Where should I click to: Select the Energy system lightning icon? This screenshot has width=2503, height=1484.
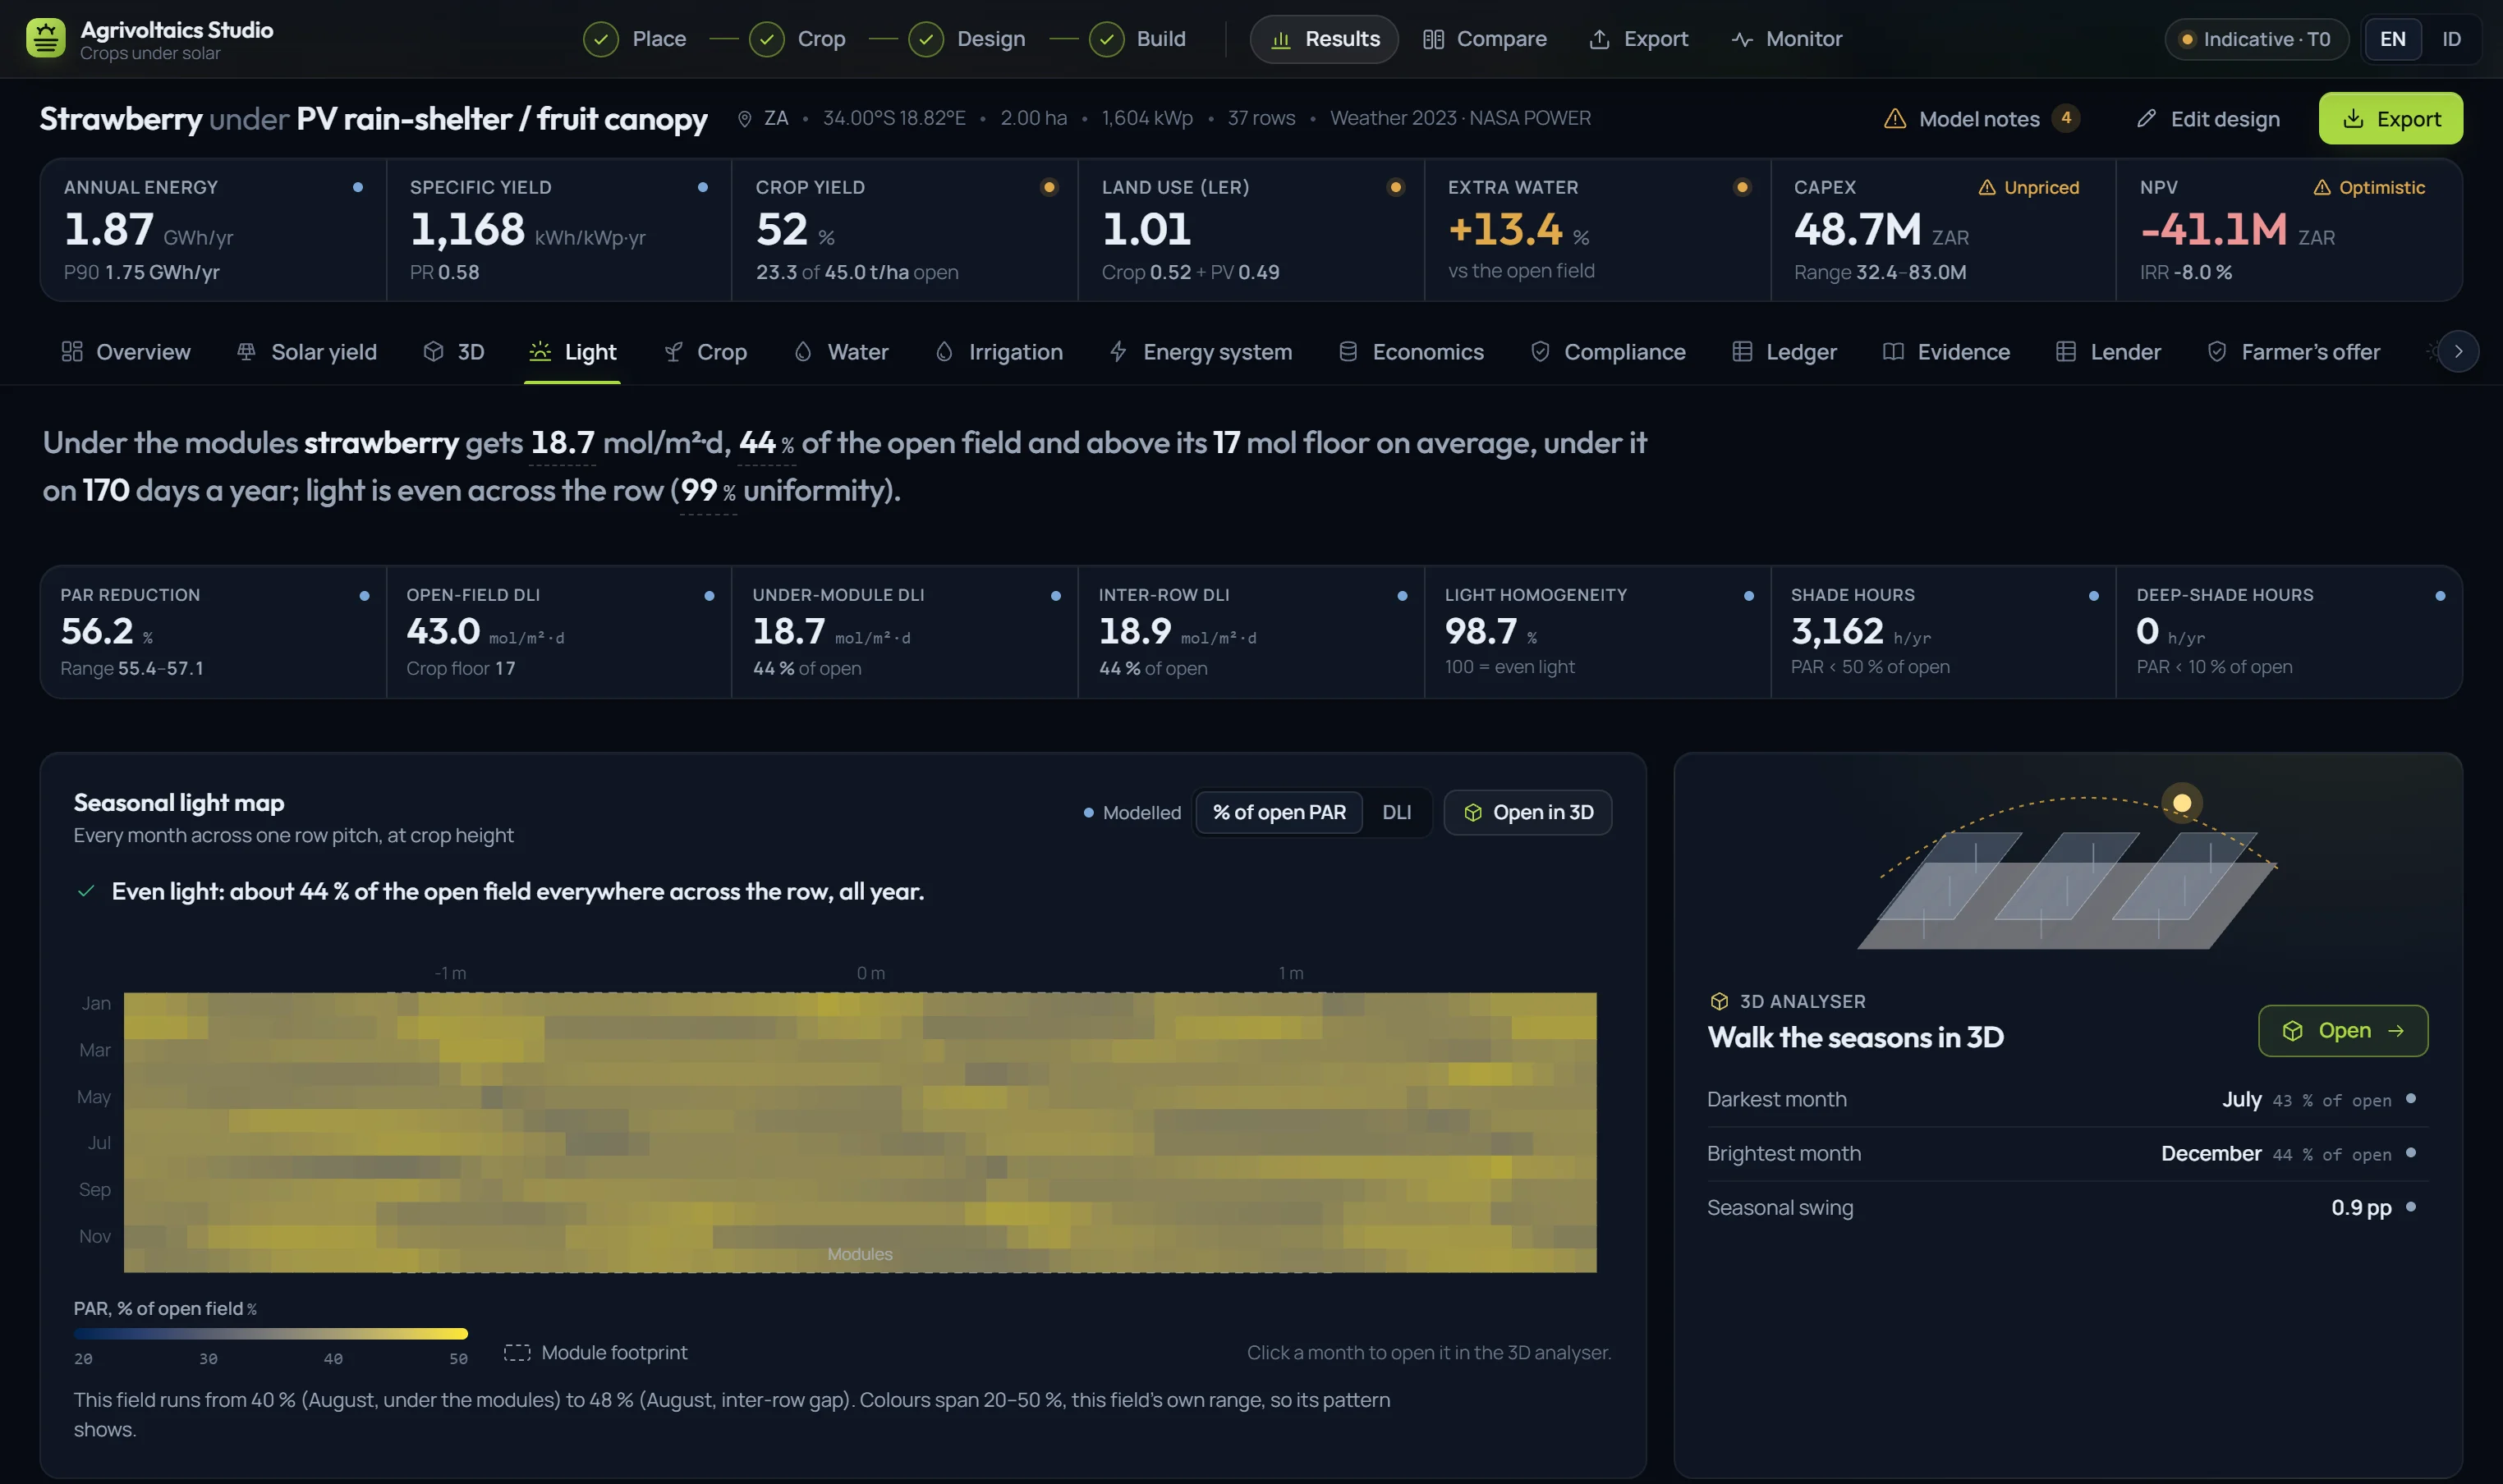tap(1118, 352)
